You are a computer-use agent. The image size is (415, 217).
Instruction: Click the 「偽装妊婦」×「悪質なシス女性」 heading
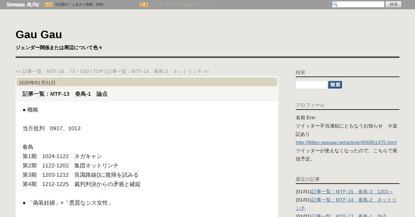click(x=68, y=203)
